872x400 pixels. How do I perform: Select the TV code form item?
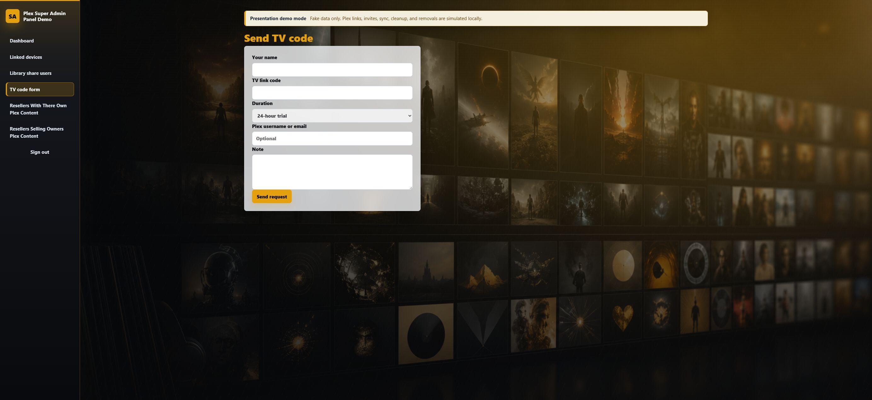[40, 90]
